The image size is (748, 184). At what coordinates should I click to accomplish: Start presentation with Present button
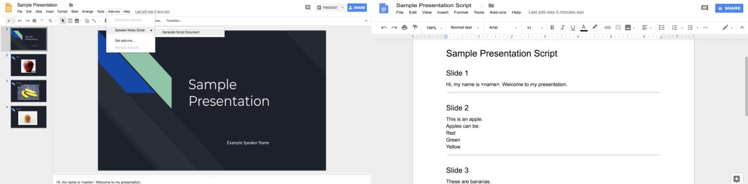click(x=328, y=8)
